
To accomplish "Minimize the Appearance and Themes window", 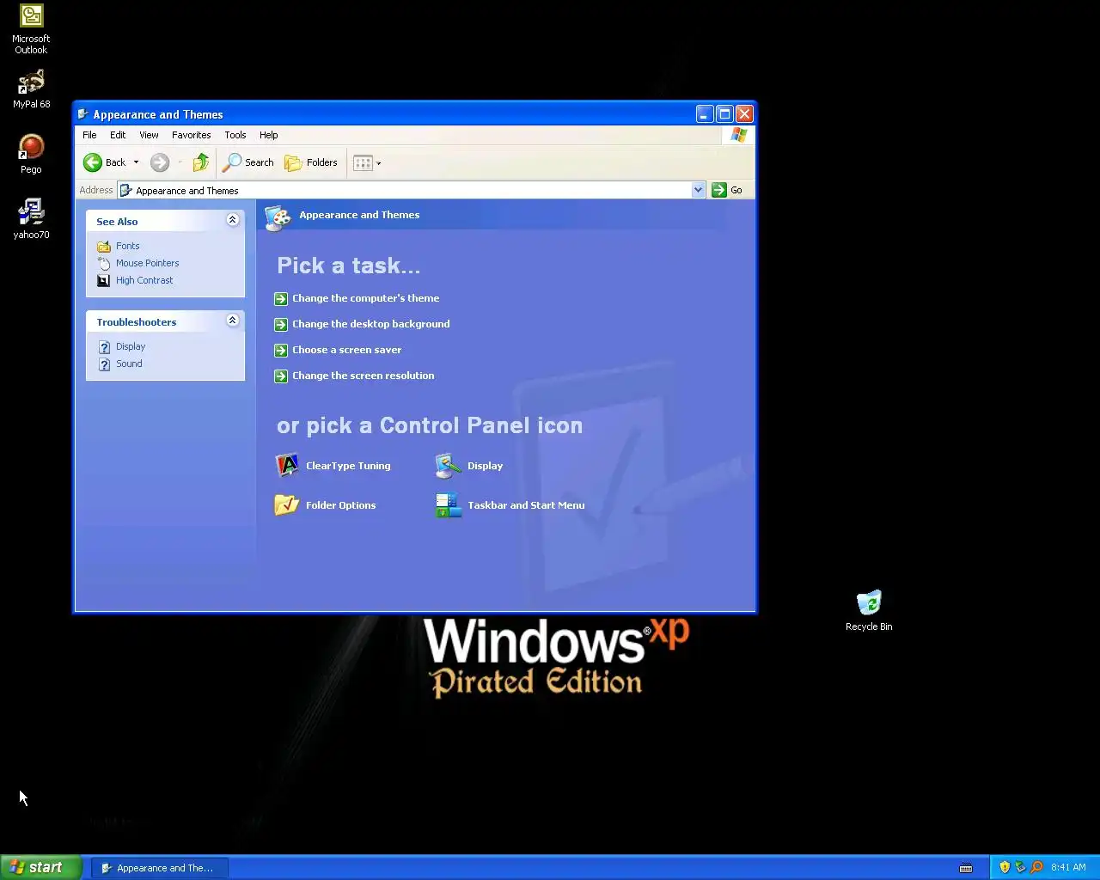I will pos(705,113).
